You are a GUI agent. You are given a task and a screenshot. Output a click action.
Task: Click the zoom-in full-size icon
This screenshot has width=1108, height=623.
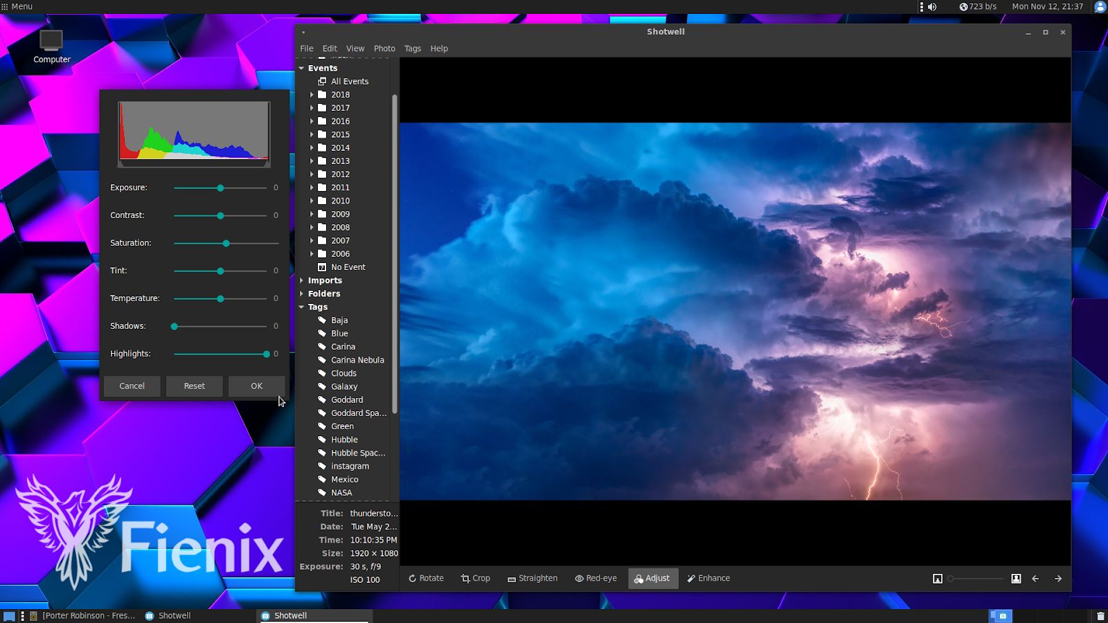[x=1016, y=579]
